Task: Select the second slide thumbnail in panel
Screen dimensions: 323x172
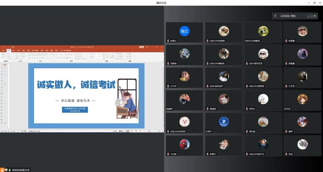Action: [x=5, y=68]
